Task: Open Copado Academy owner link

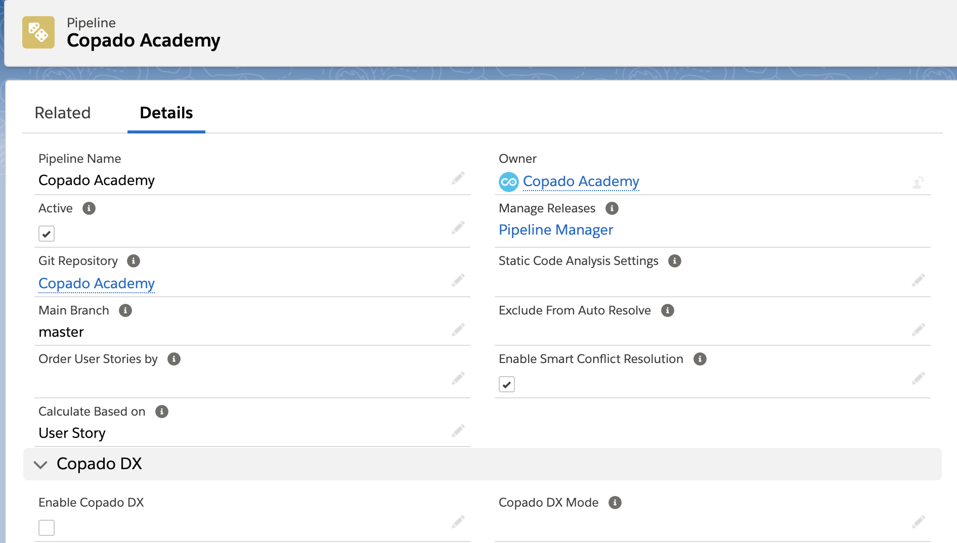Action: point(581,181)
